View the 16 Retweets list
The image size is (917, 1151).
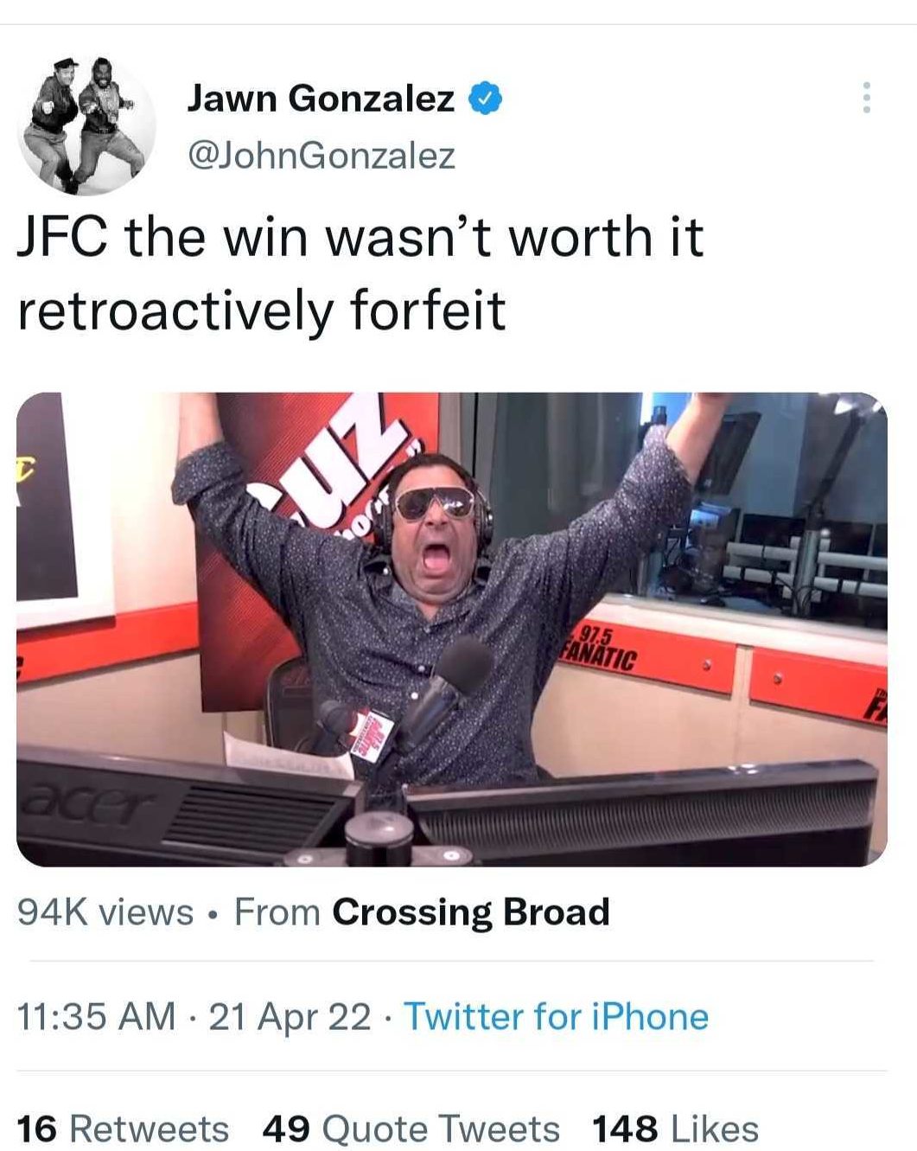click(x=123, y=1129)
